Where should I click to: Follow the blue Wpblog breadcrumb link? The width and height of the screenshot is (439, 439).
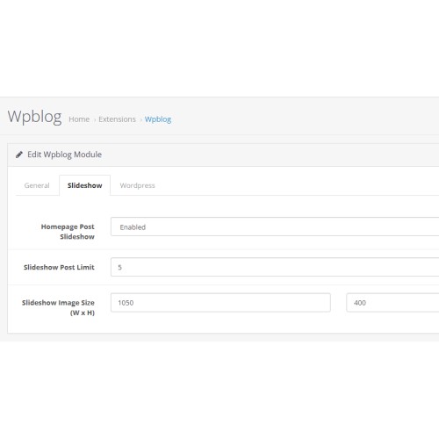158,119
